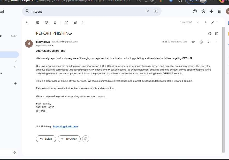Image resolution: width=229 pixels, height=160 pixels.
Task: Open the More options menu in the email toolbar
Action: click(83, 22)
